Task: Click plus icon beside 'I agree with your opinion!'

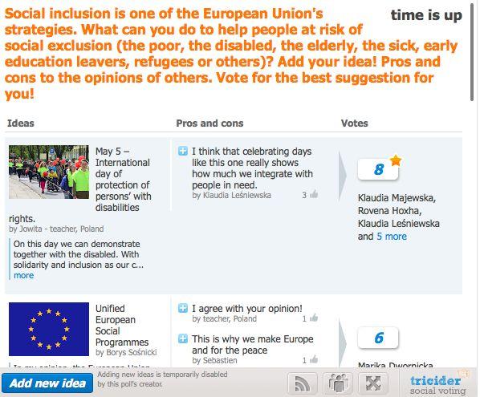Action: tap(183, 308)
